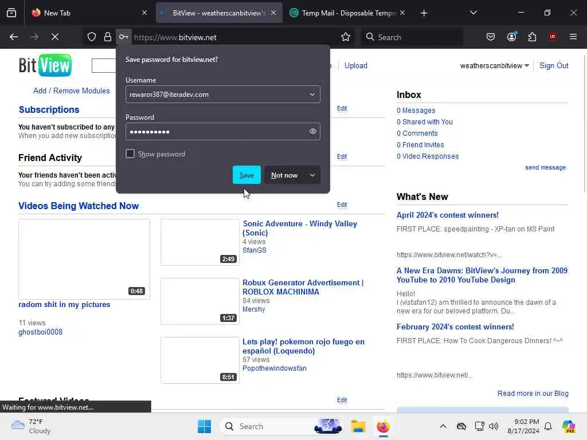Open the Sonic Adventure Windy Valley video thumbnail

(x=200, y=242)
